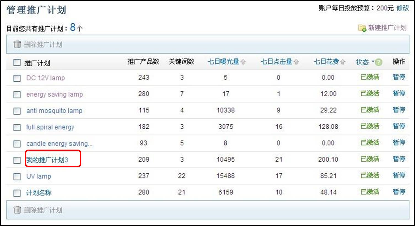Open the candle energy saving... plan
The width and height of the screenshot is (415, 226).
(x=60, y=144)
